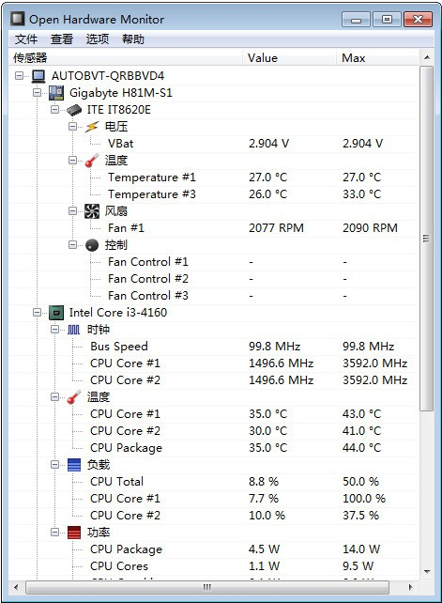The image size is (442, 603).
Task: Collapse the 负载 load section
Action: click(55, 465)
